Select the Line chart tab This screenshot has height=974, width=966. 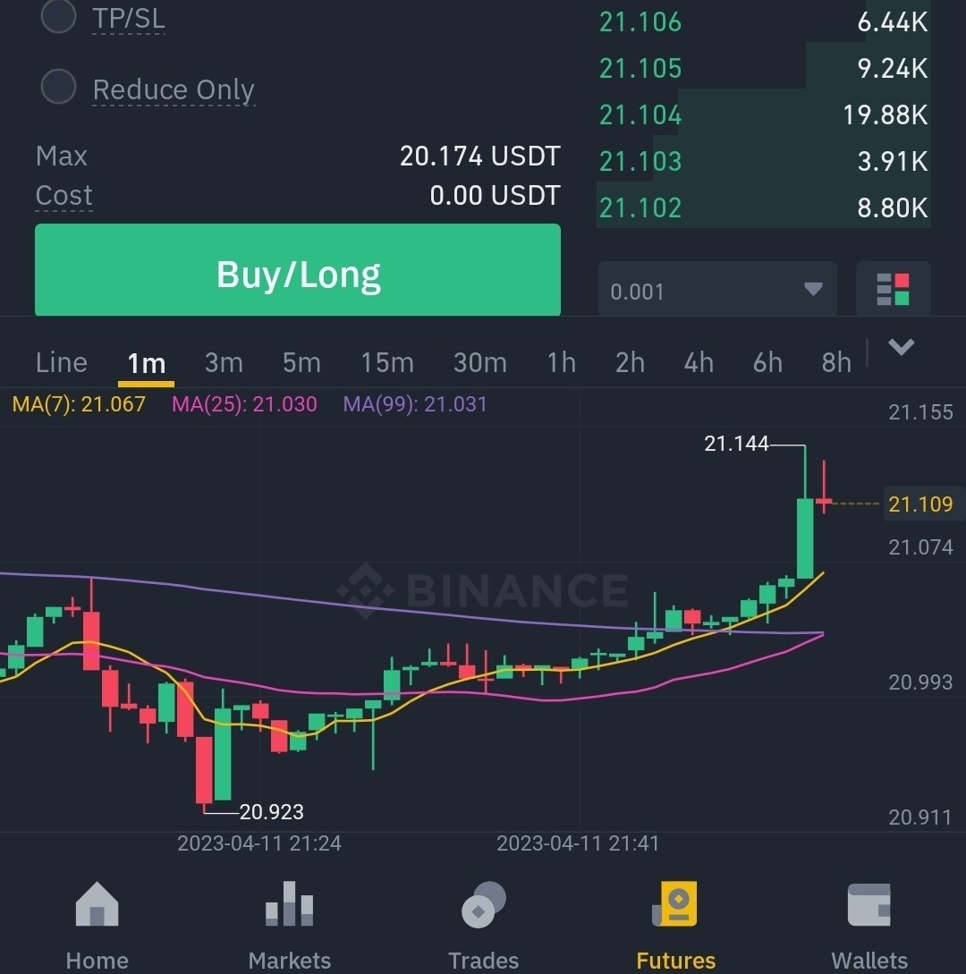coord(62,362)
